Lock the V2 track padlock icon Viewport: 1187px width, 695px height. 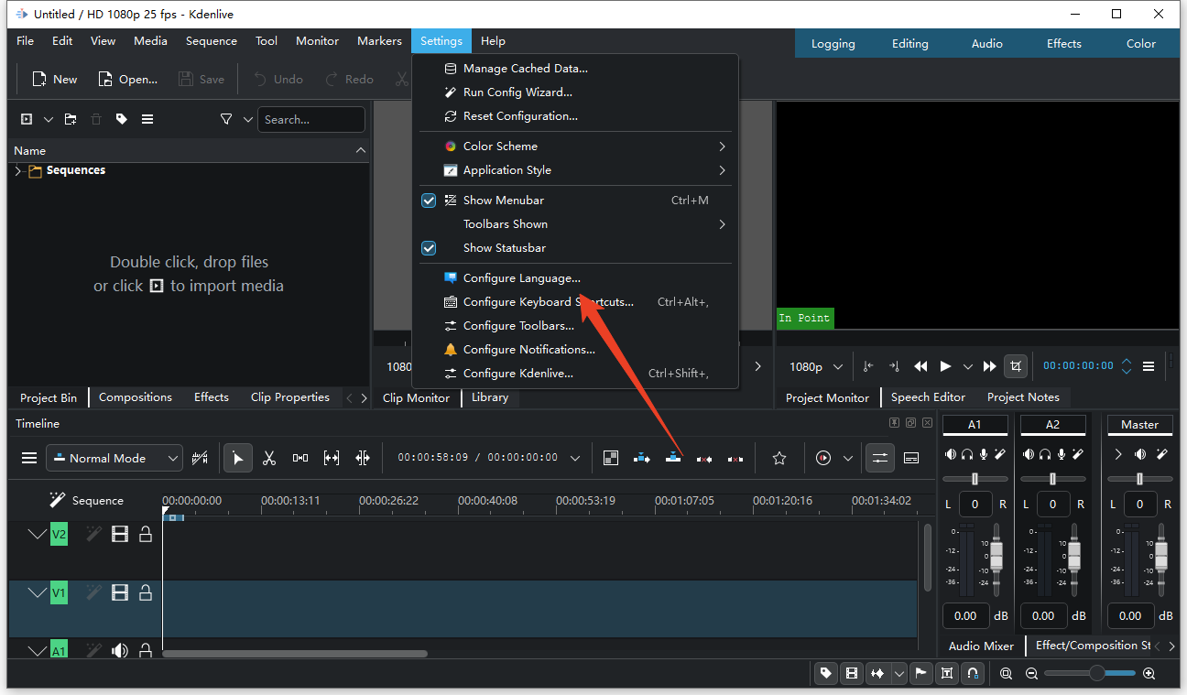tap(146, 534)
